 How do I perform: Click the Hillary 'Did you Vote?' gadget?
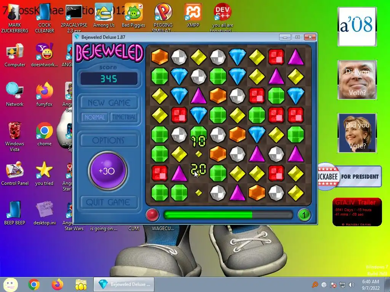pyautogui.click(x=357, y=133)
